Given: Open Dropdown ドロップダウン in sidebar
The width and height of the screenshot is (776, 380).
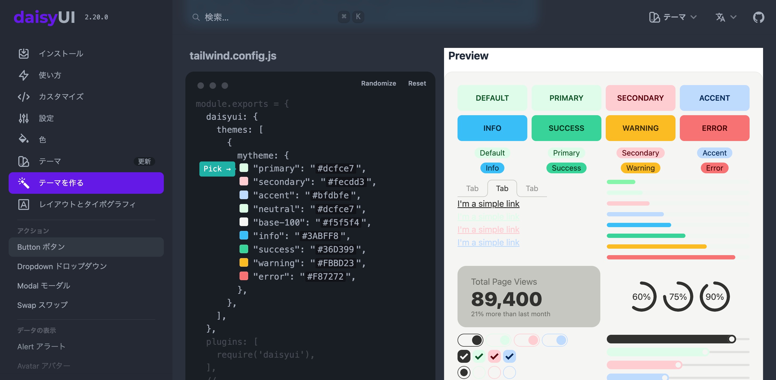Looking at the screenshot, I should pos(86,266).
